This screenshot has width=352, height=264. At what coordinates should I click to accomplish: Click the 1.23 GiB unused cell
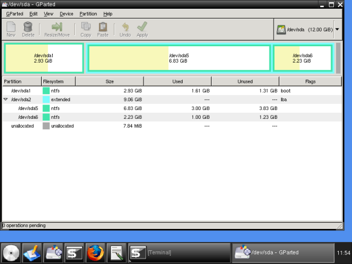[x=268, y=117]
